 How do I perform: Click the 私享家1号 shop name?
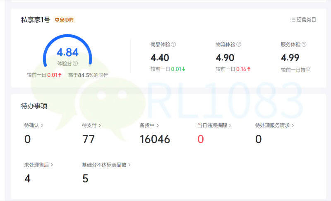(x=36, y=19)
